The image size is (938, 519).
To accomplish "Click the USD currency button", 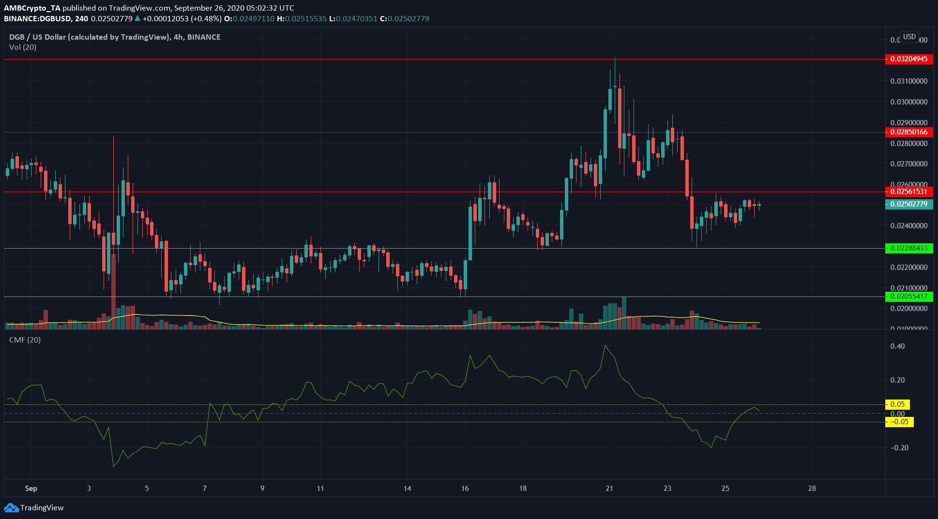I will (909, 37).
